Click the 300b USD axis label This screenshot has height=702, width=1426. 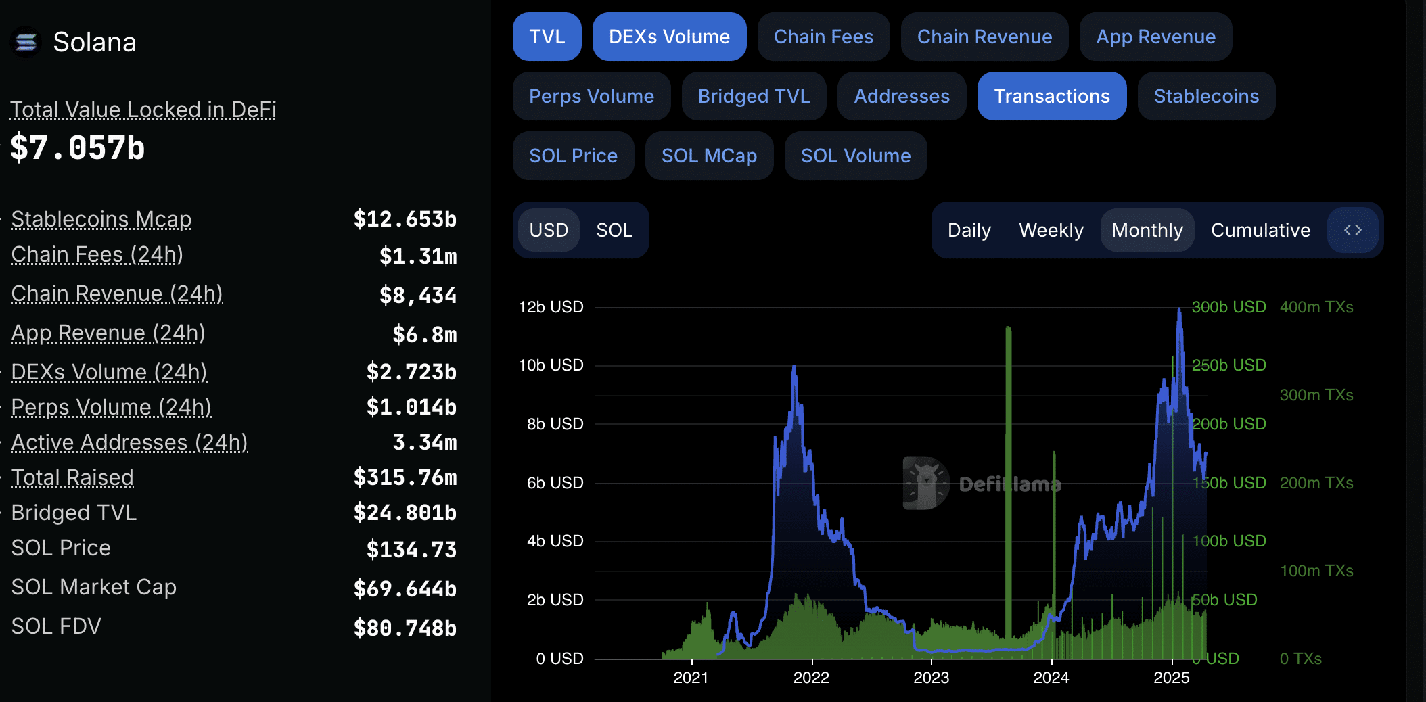click(x=1228, y=307)
